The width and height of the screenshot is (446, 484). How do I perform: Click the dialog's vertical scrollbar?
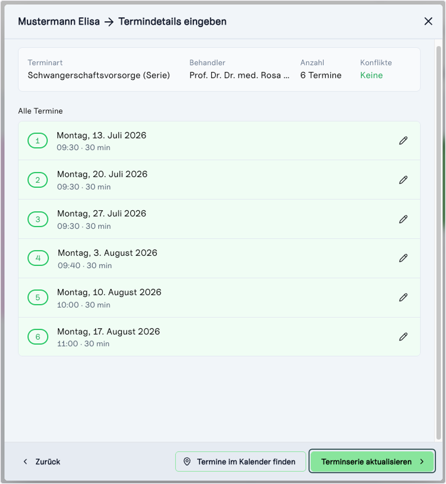click(x=439, y=243)
